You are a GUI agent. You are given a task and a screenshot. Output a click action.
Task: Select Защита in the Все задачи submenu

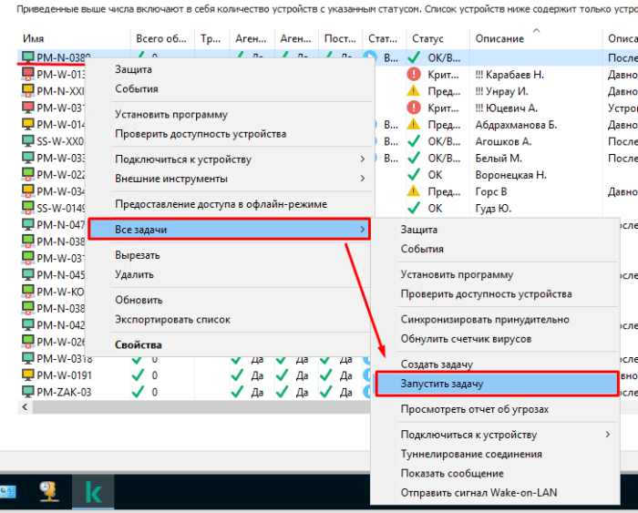click(419, 230)
